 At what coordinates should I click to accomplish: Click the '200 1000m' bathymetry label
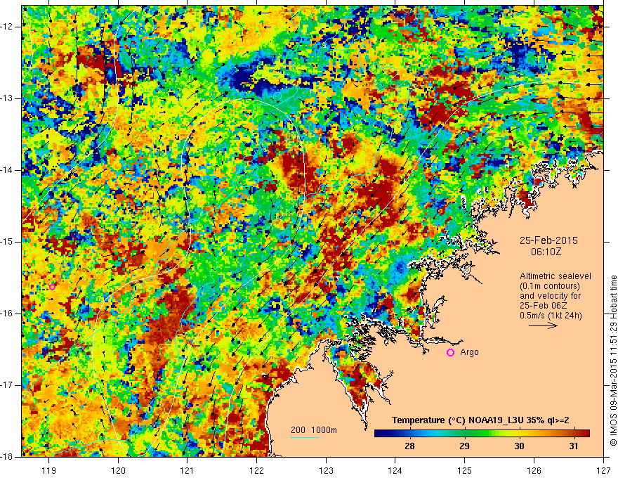(x=314, y=430)
